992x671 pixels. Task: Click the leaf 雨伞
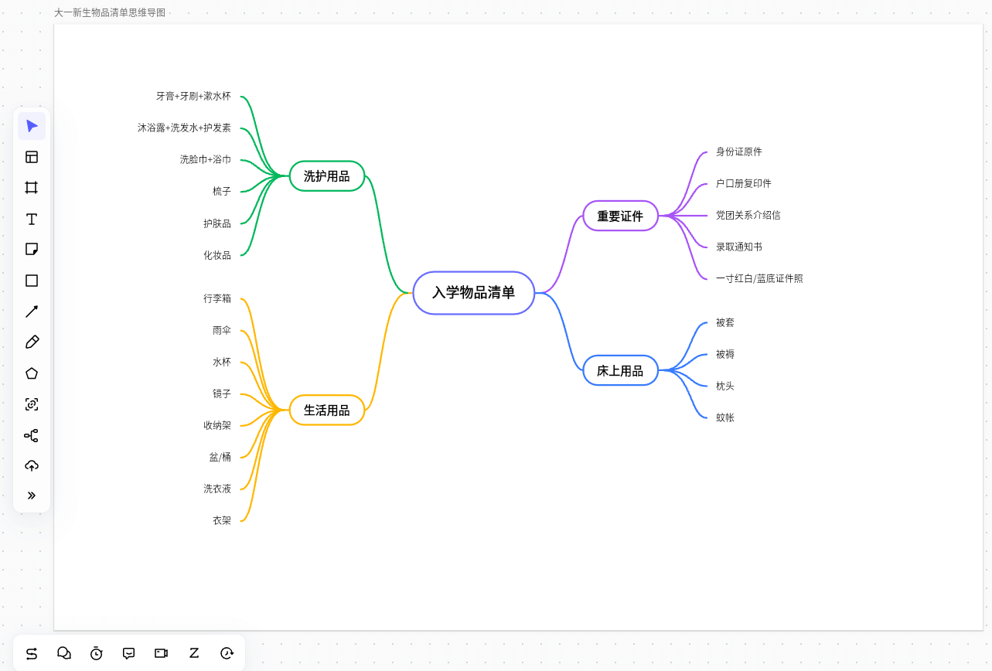tap(222, 330)
